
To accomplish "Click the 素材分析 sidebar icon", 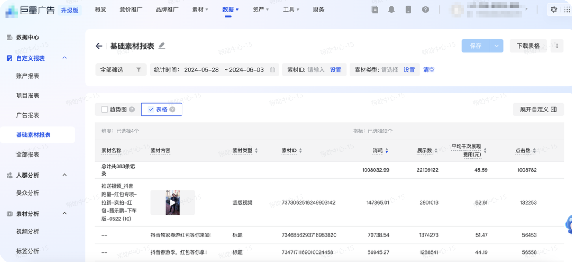I will 9,214.
